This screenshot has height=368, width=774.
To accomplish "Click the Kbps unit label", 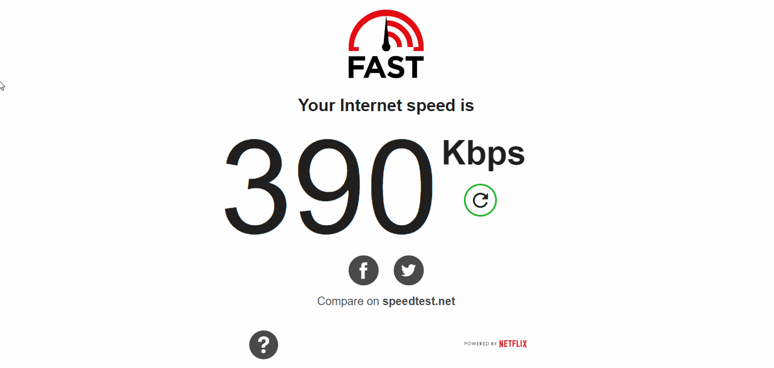I will click(x=483, y=153).
